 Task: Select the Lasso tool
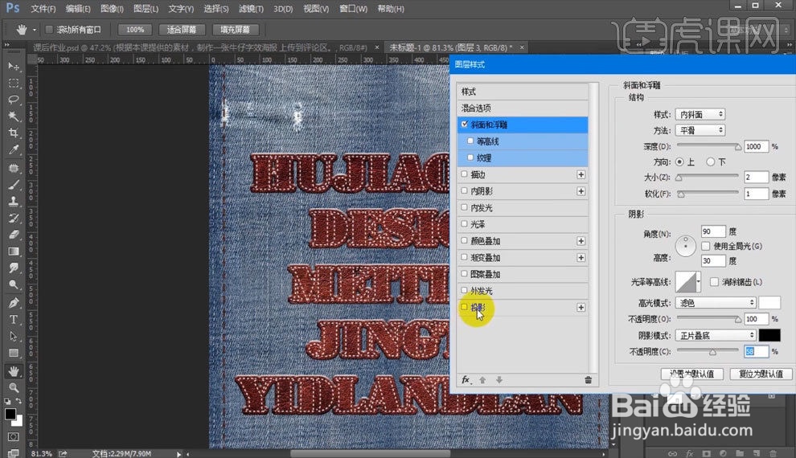click(x=13, y=100)
